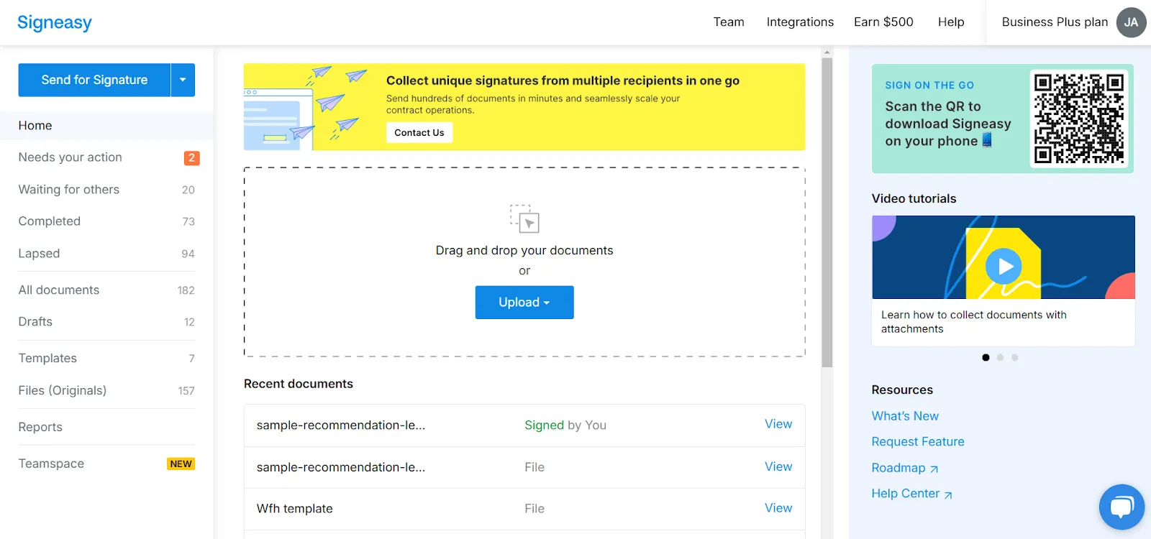This screenshot has height=539, width=1151.
Task: Open Templates in the sidebar
Action: click(106, 359)
